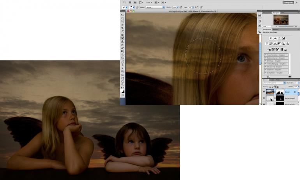The width and height of the screenshot is (300, 180).
Task: Toggle lock transparent pixels
Action: coord(270,87)
